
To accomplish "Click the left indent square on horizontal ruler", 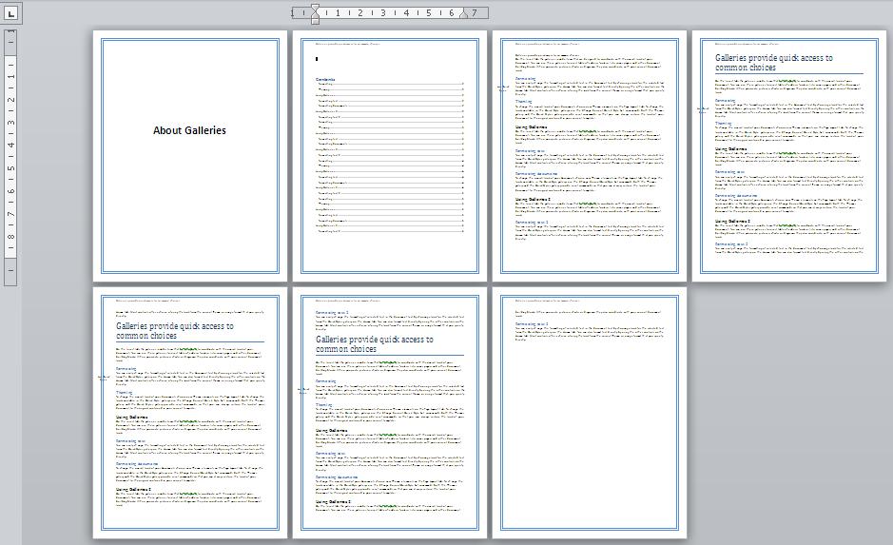I will click(315, 20).
